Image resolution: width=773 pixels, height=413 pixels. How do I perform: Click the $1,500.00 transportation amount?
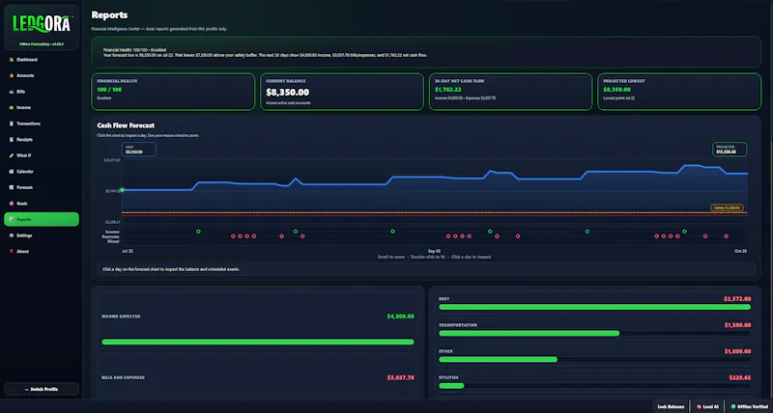coord(737,325)
